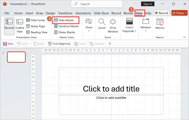Image resolution: width=189 pixels, height=120 pixels.
Task: Open the Zoom dialog
Action: click(x=102, y=24)
